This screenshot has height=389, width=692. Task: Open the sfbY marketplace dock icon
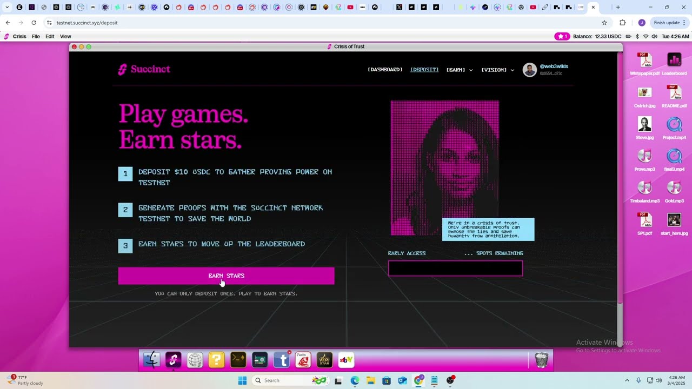pos(346,360)
